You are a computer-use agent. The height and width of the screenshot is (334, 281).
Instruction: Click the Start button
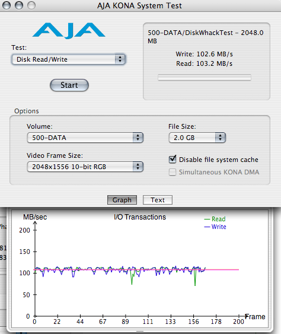coord(69,85)
